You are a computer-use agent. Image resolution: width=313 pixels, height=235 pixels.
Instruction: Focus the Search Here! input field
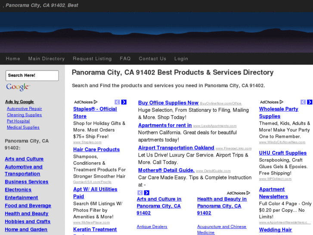32,75
